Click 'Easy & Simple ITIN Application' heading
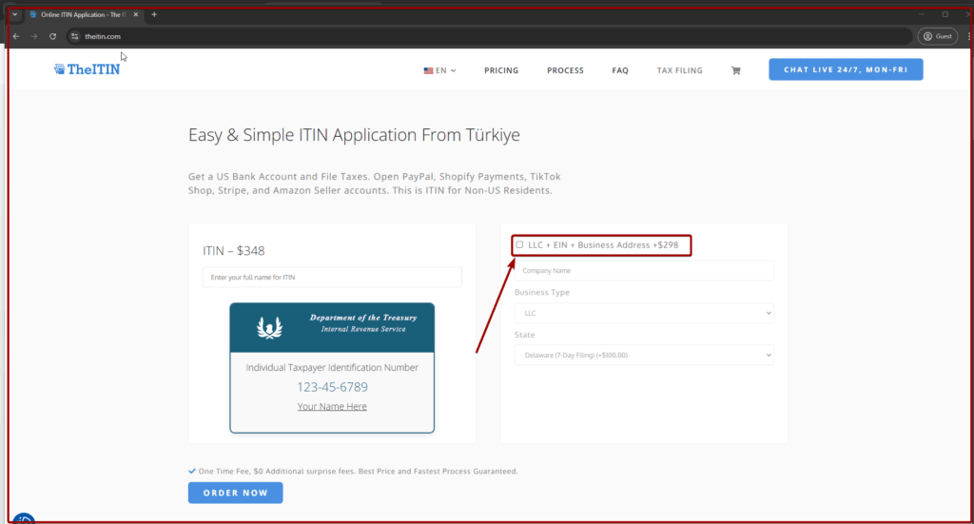The width and height of the screenshot is (974, 524). tap(354, 135)
